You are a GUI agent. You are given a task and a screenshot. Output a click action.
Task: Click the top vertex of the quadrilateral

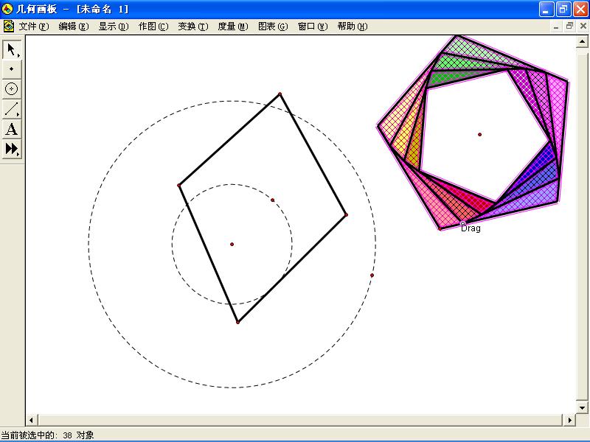point(280,94)
